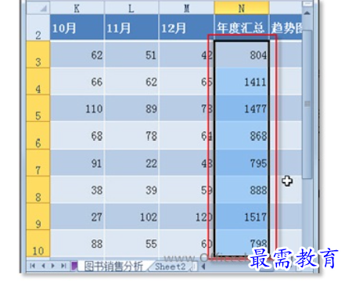Select row 3 header

[x=38, y=54]
